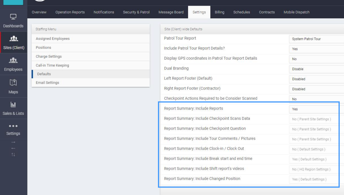Viewport: 344px width, 195px height.
Task: Switch to the Billing tab
Action: pyautogui.click(x=219, y=12)
